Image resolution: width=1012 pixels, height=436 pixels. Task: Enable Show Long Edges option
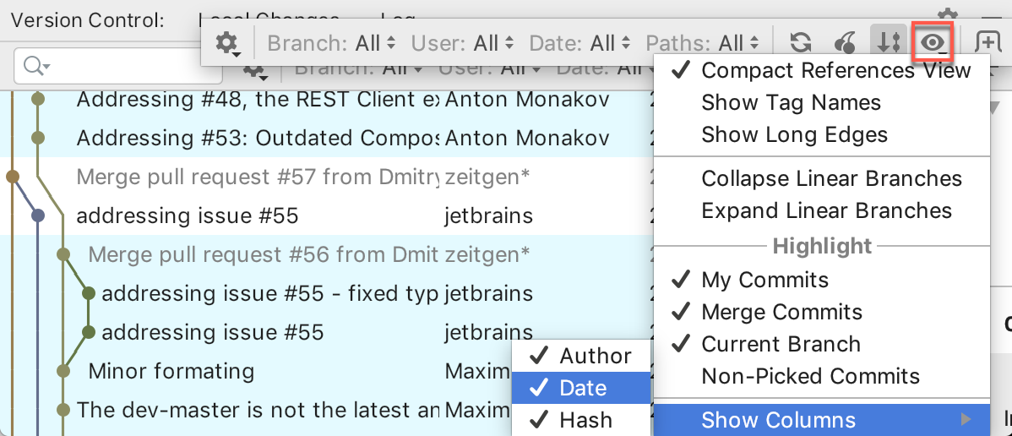822,135
